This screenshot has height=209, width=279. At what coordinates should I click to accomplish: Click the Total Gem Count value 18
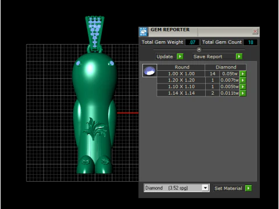point(251,42)
